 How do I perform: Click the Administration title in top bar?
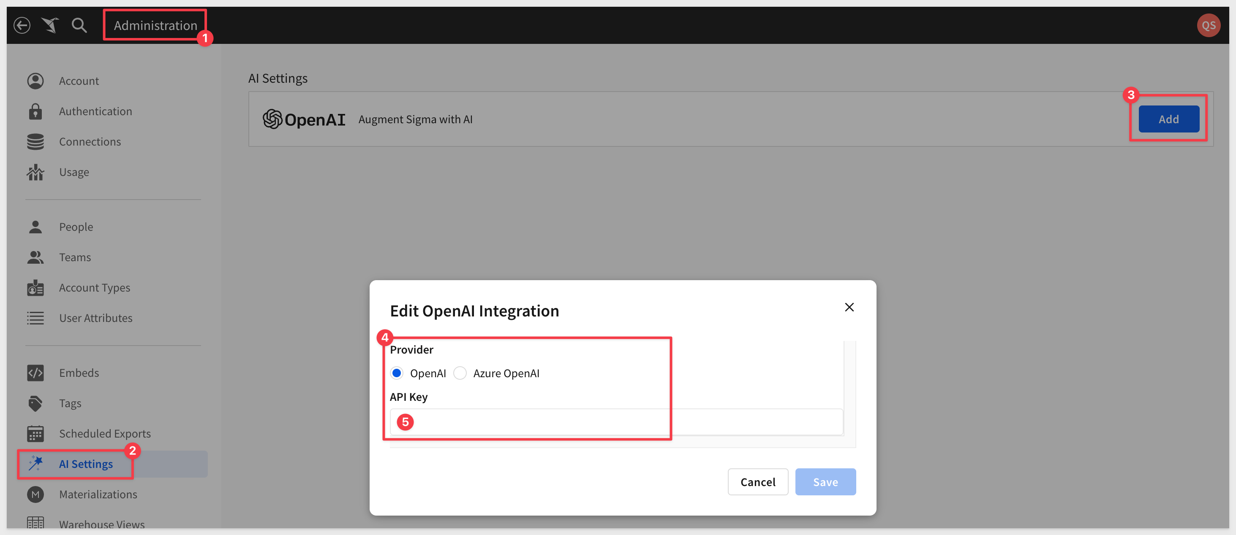click(155, 25)
